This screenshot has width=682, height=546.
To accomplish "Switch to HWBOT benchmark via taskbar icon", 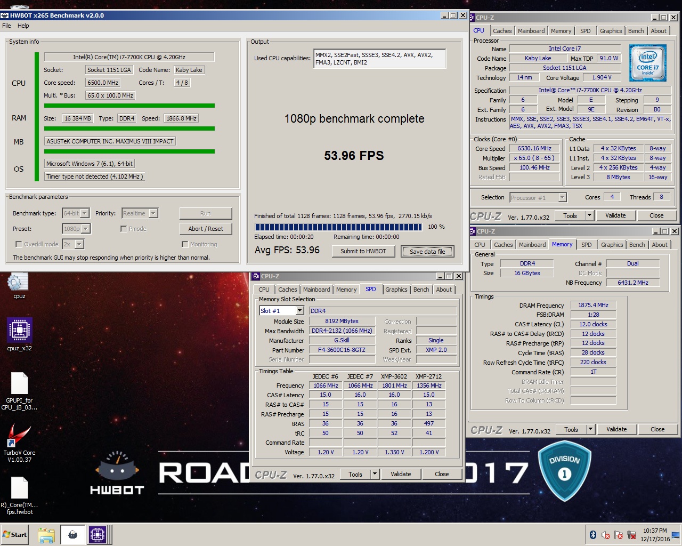I will tap(73, 535).
